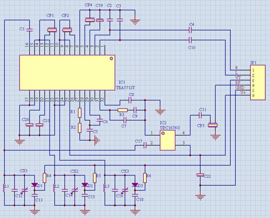The height and width of the screenshot is (218, 270).
Task: Select the D3 diode symbol
Action: pos(135,185)
